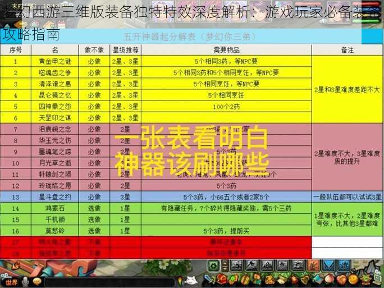Select the cell 清泽谱之惠
The width and height of the screenshot is (384, 288).
pyautogui.click(x=55, y=84)
